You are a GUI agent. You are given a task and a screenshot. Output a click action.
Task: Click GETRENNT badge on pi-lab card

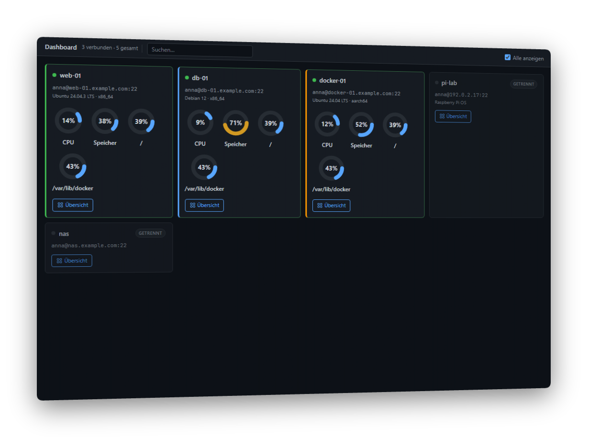click(x=523, y=84)
